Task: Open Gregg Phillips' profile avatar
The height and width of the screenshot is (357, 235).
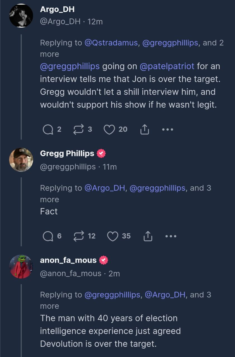Action: (21, 160)
